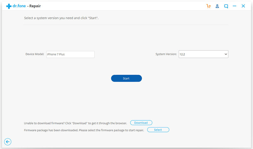Click the "Device Model:" label
The height and width of the screenshot is (149, 253).
(x=35, y=54)
